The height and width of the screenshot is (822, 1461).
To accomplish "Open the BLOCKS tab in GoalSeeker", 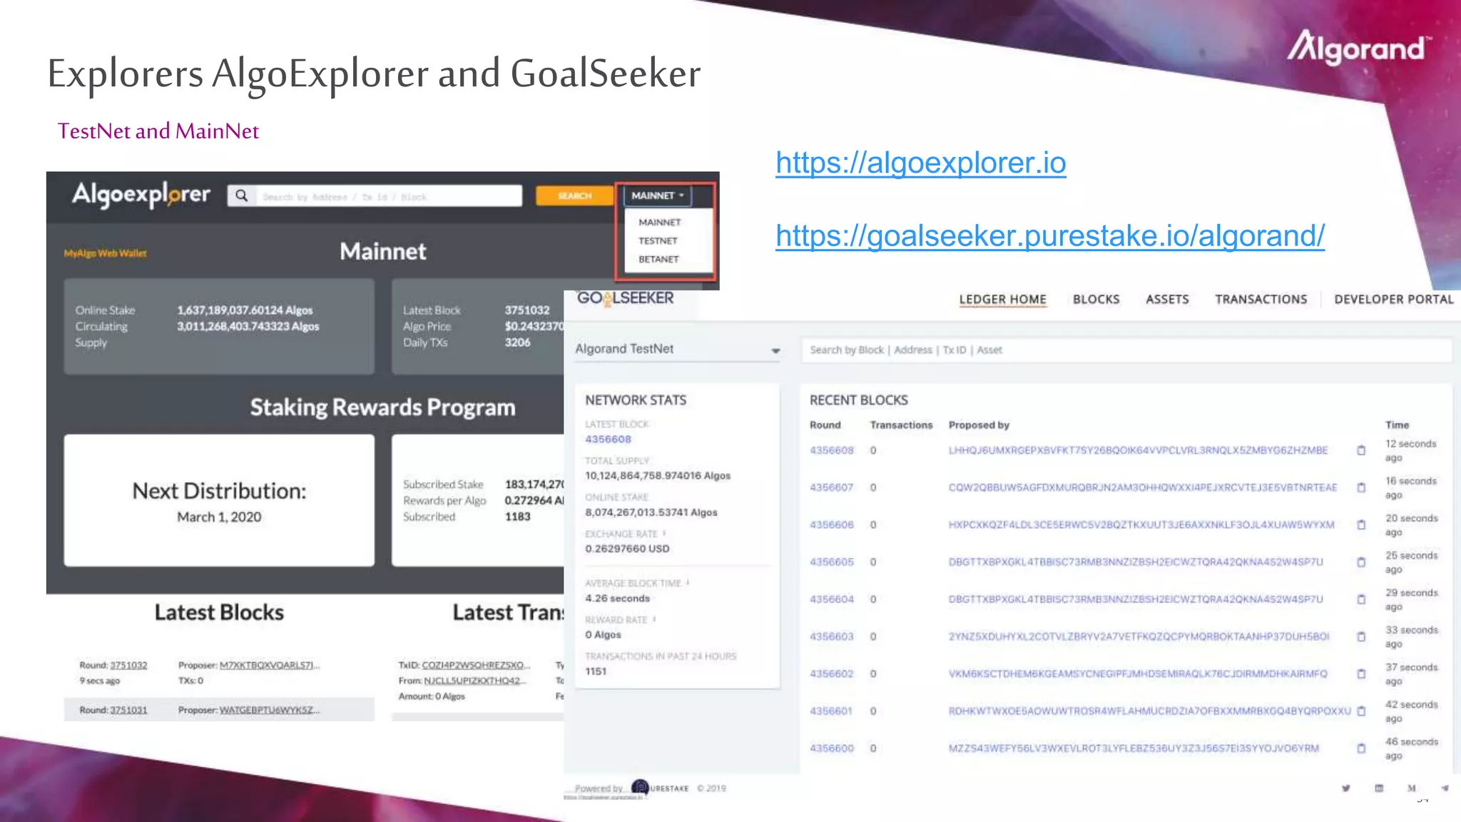I will click(1096, 300).
